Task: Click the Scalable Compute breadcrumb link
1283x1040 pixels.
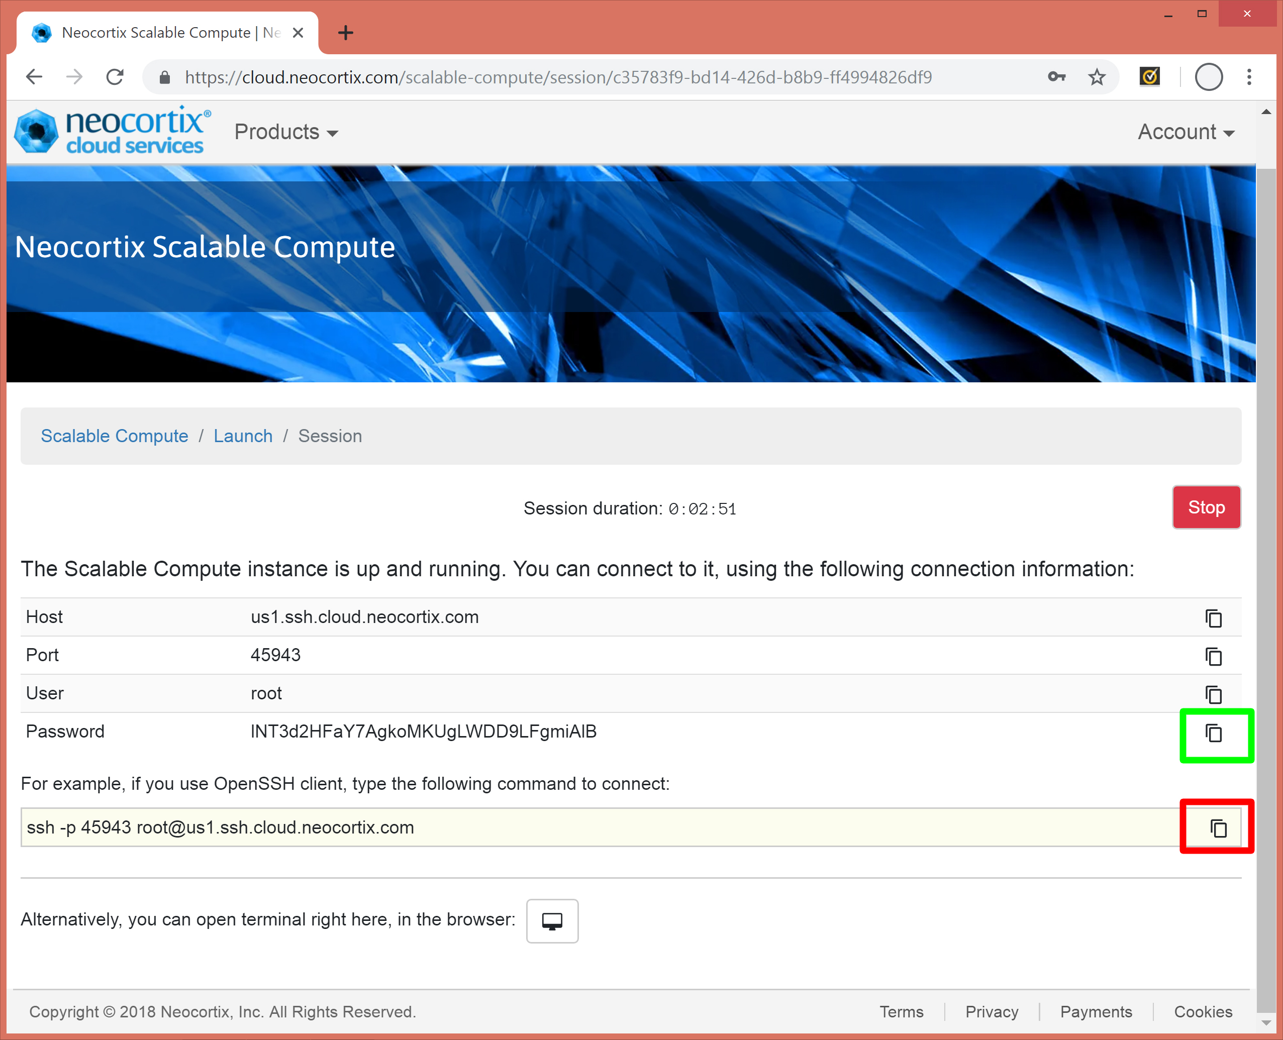Action: point(115,436)
